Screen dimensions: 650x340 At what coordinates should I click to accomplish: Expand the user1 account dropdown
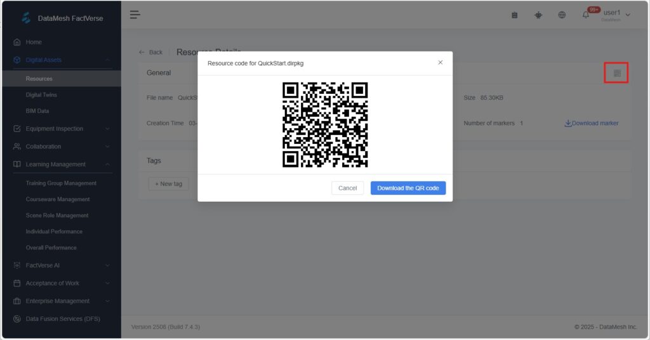coord(628,15)
